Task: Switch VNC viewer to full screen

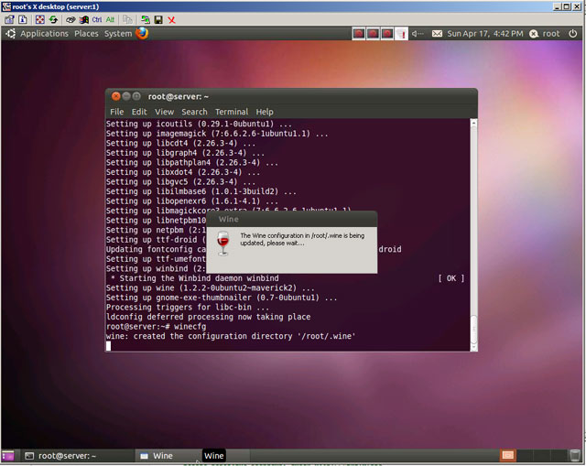Action: 40,20
